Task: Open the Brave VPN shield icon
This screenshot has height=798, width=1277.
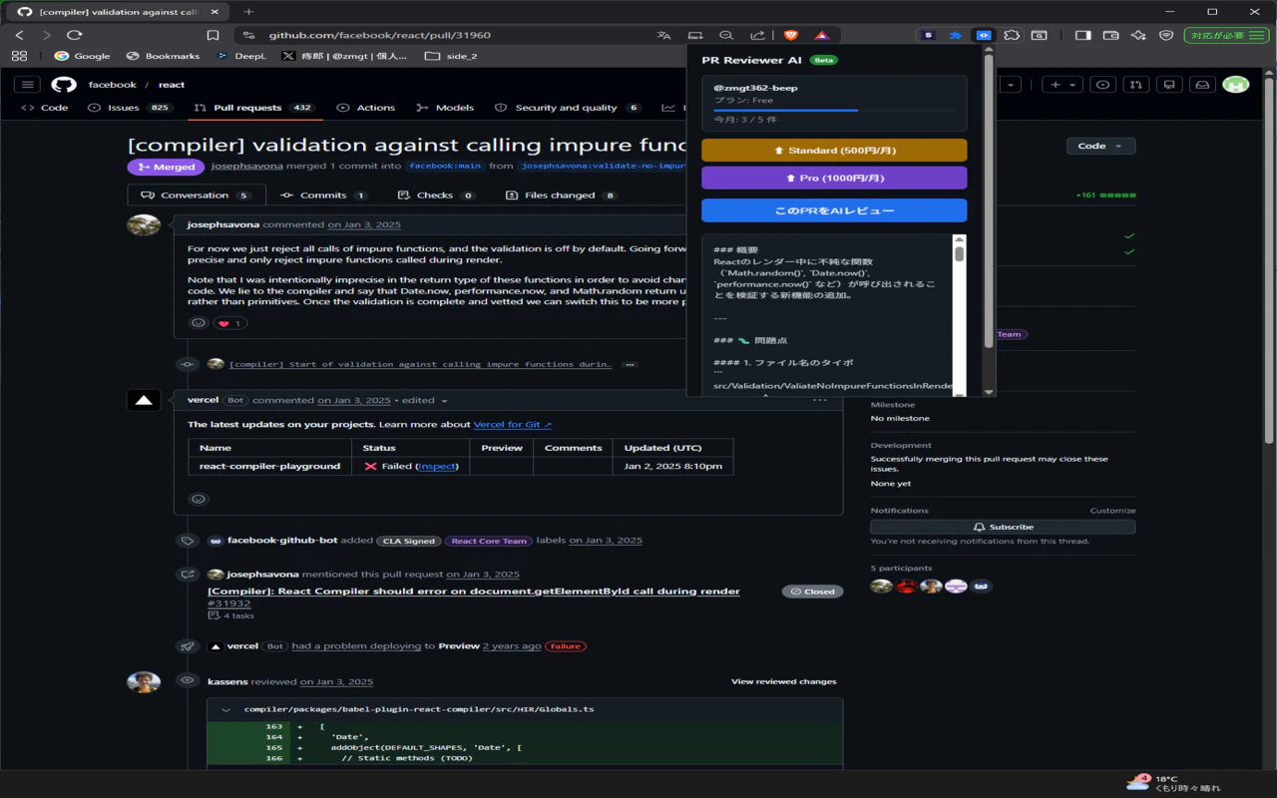Action: [x=1166, y=35]
